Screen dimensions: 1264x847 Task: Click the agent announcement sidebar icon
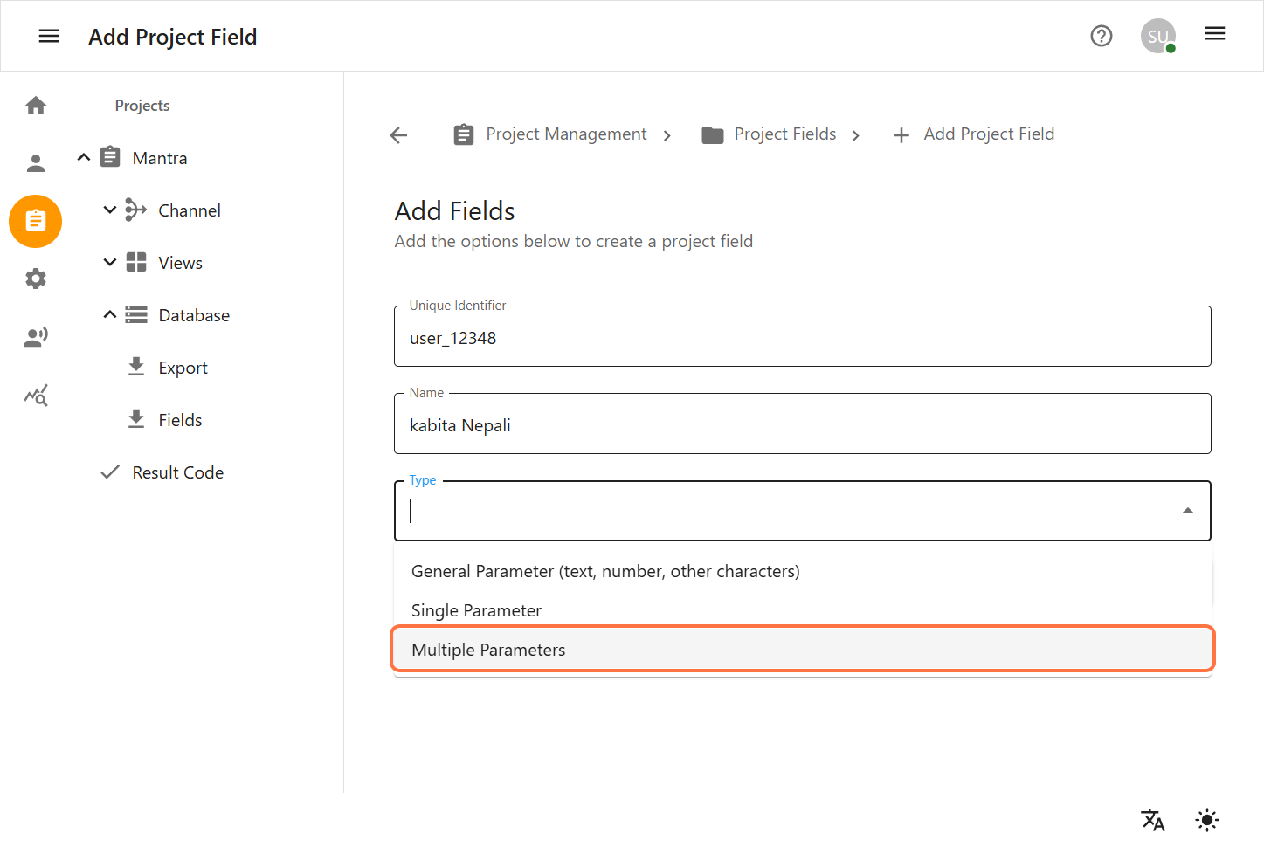[35, 336]
